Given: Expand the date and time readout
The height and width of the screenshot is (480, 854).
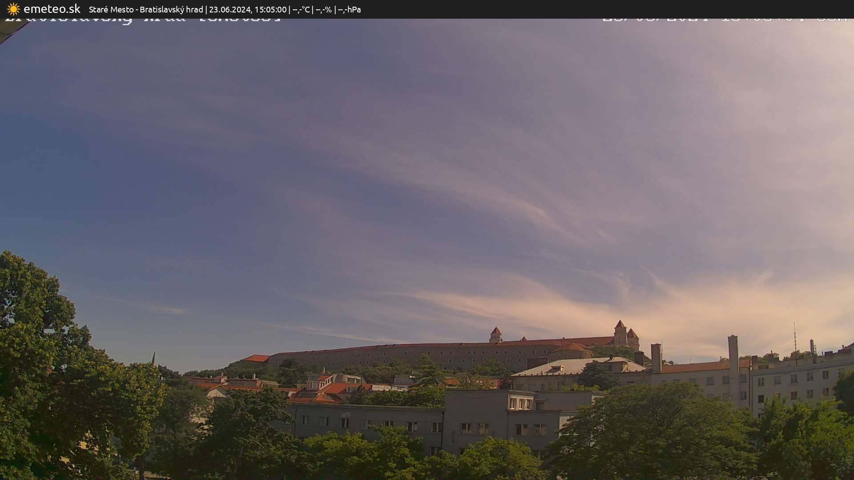Looking at the screenshot, I should click(x=248, y=9).
